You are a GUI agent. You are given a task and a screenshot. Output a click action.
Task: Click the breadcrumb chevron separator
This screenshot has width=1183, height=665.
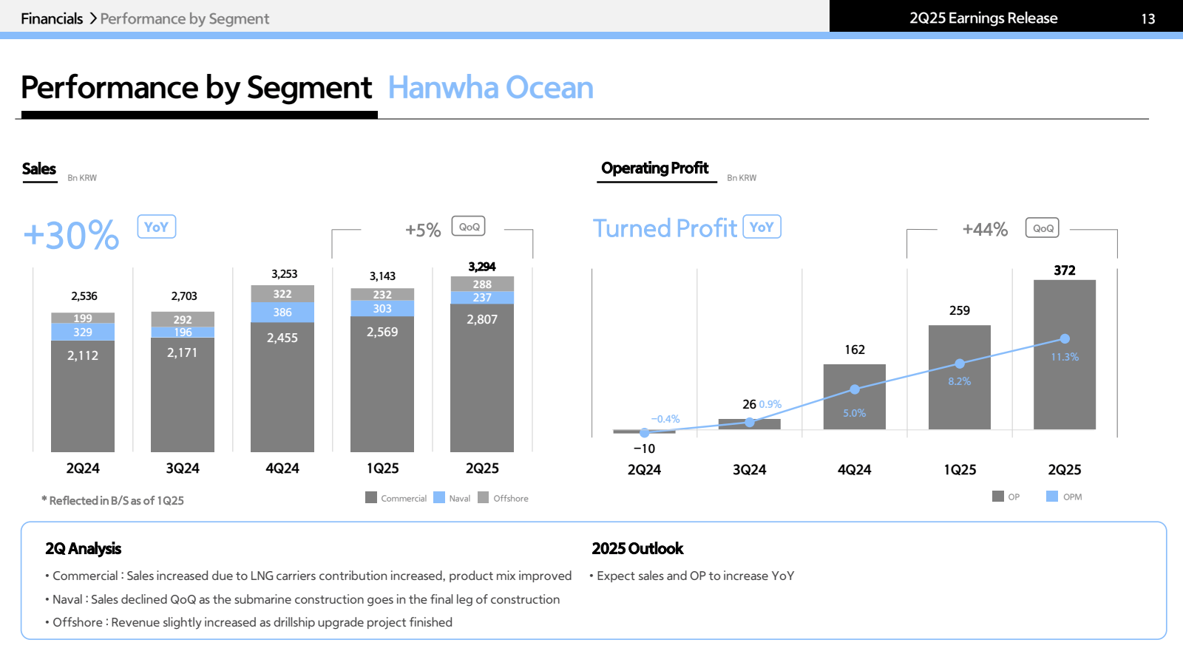coord(93,18)
